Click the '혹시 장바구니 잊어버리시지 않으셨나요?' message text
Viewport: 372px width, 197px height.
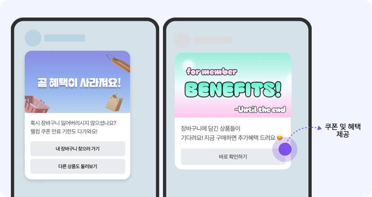pos(73,123)
